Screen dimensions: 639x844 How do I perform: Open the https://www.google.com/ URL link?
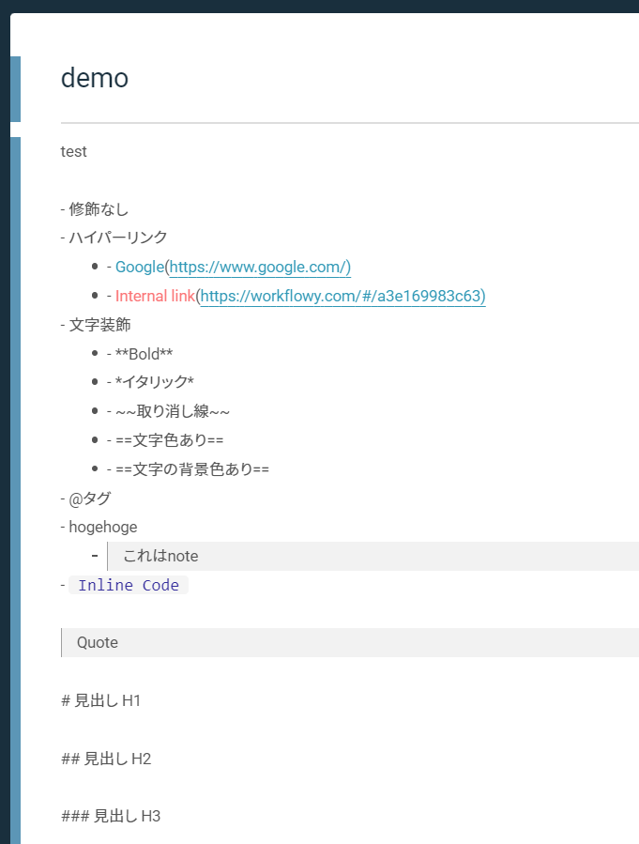tap(260, 267)
